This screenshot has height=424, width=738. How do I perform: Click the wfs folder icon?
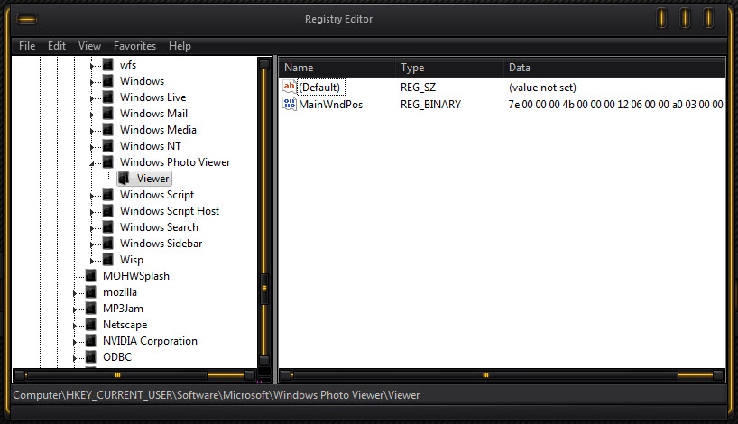point(107,65)
